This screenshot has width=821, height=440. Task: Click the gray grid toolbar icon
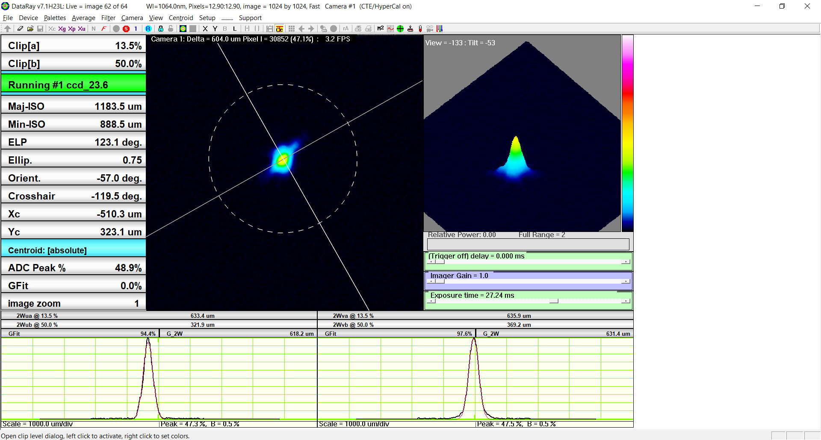(292, 29)
